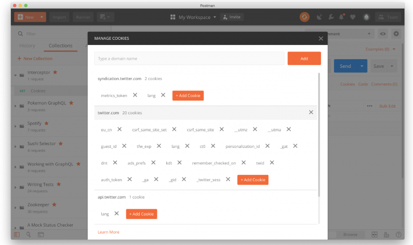Open settings wrench icon
Viewport: 413px width, 245px height.
click(x=331, y=17)
